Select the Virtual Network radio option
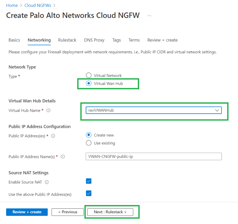This screenshot has width=238, height=224. 89,75
